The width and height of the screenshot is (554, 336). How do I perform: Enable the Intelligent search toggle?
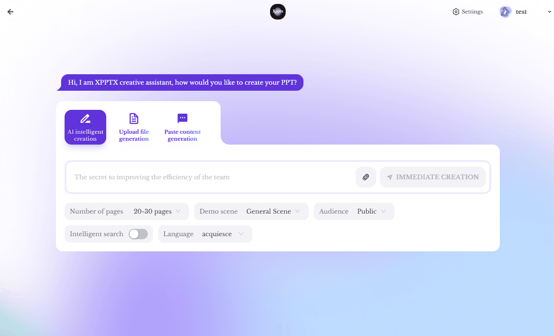click(138, 234)
